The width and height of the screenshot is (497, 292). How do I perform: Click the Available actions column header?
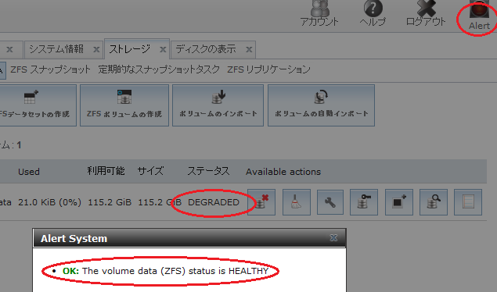(x=283, y=172)
